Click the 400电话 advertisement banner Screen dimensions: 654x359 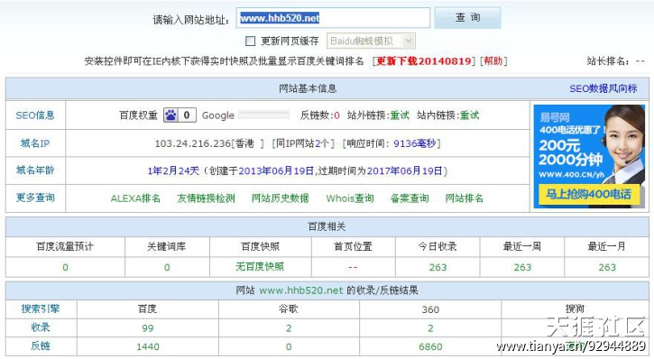589,156
